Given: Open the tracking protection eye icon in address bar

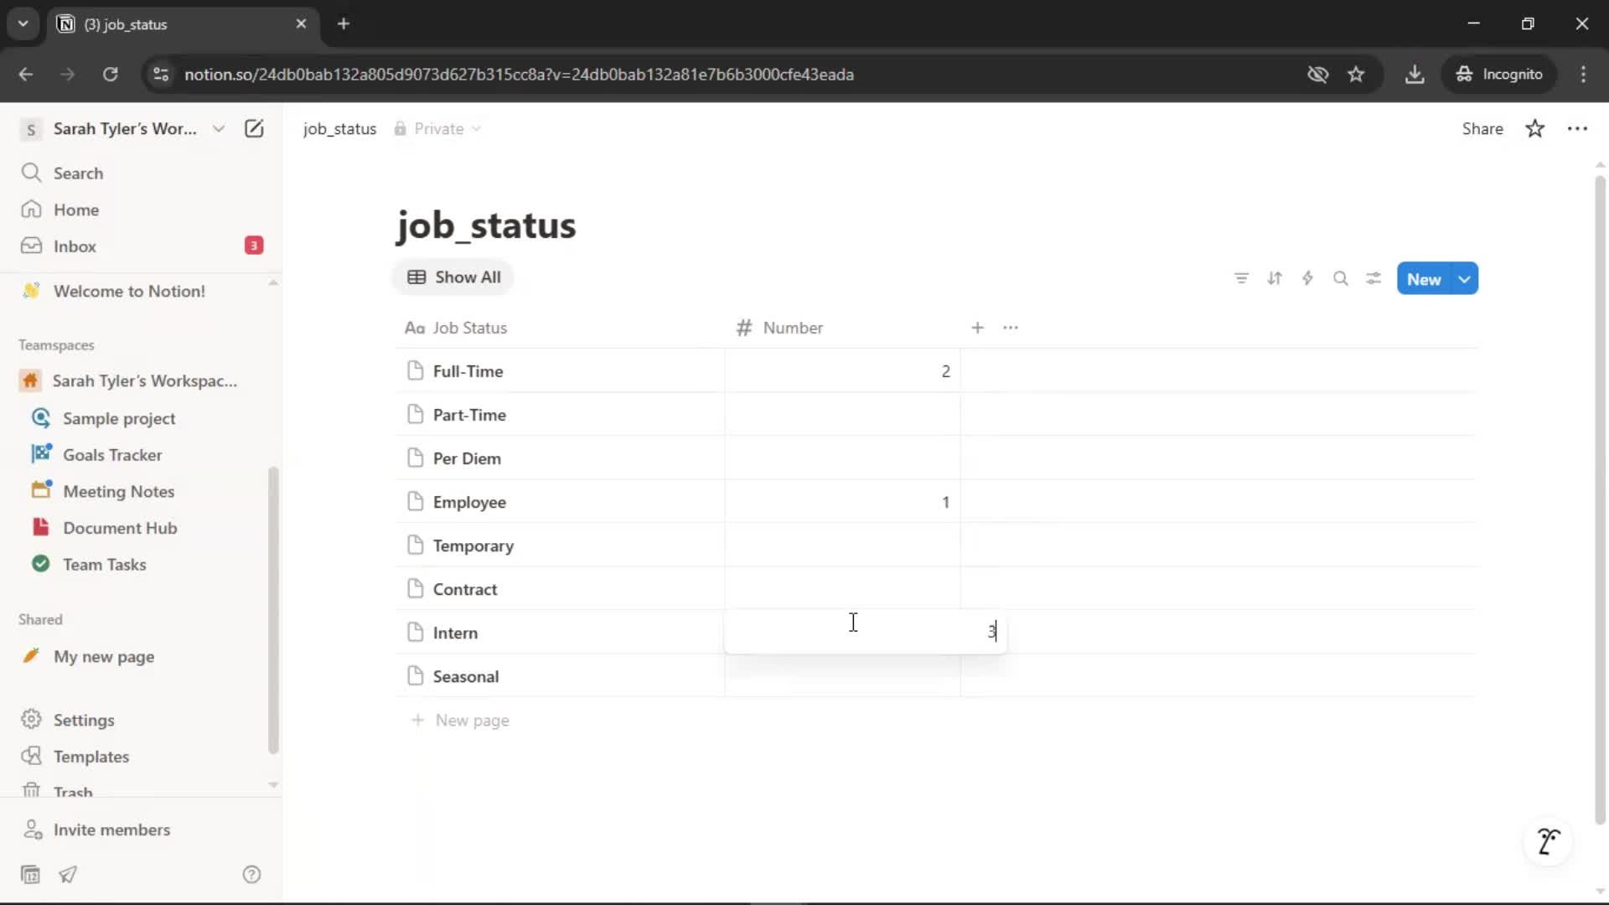Looking at the screenshot, I should click(x=1317, y=74).
